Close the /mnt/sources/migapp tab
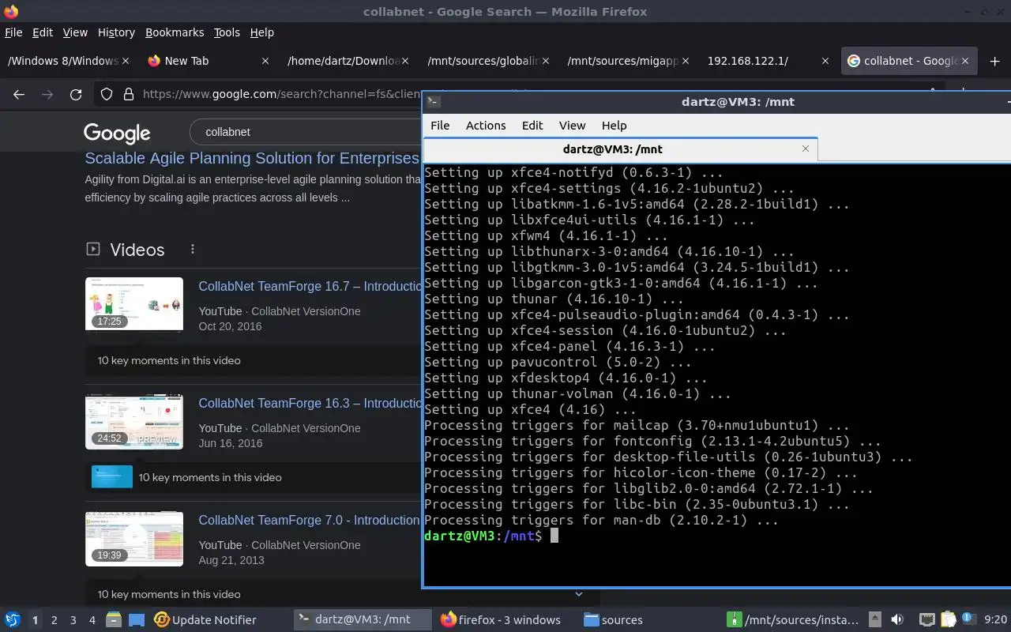 (x=686, y=61)
